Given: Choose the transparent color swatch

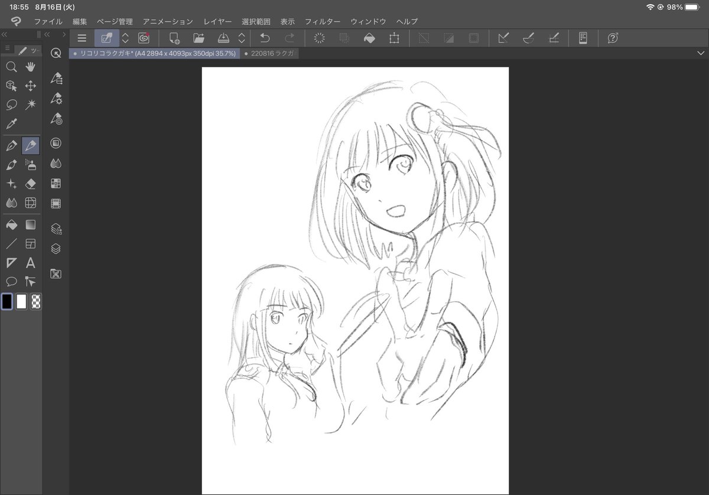Looking at the screenshot, I should (36, 301).
